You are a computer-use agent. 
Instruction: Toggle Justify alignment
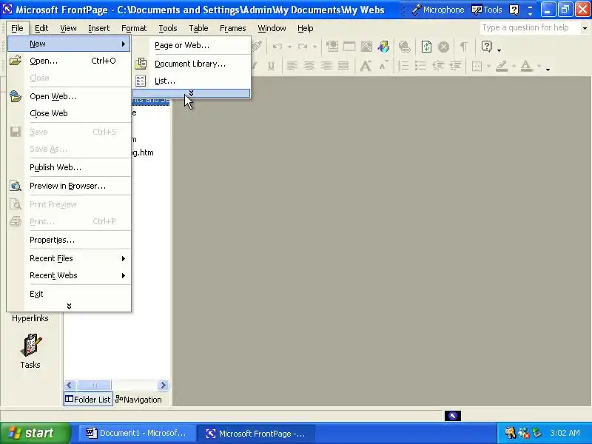point(343,66)
